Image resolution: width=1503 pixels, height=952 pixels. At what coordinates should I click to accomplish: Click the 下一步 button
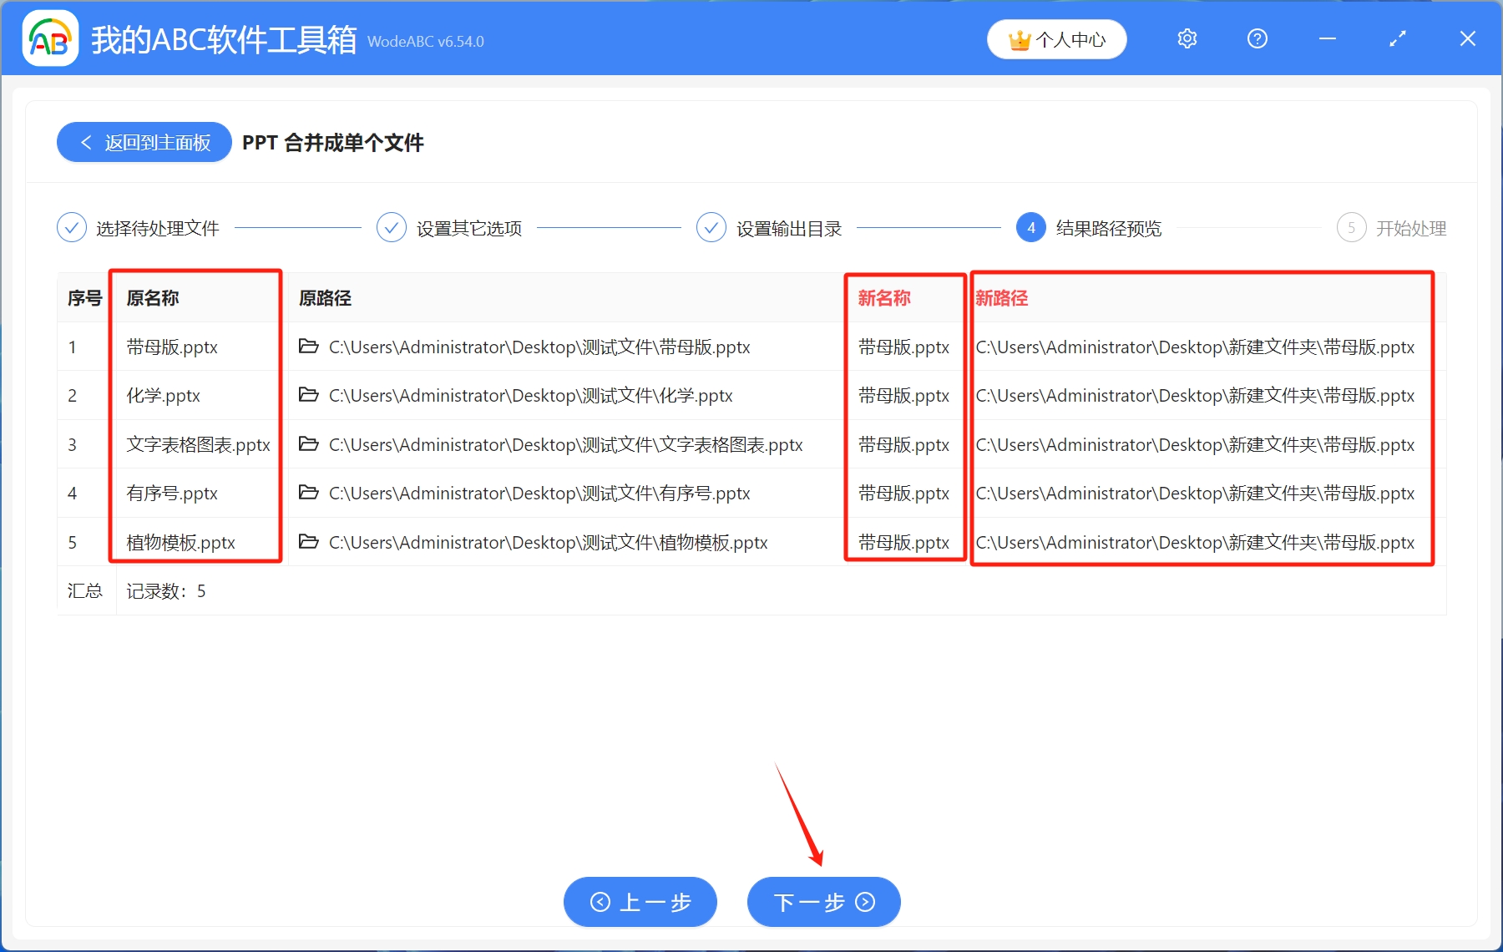(x=822, y=902)
